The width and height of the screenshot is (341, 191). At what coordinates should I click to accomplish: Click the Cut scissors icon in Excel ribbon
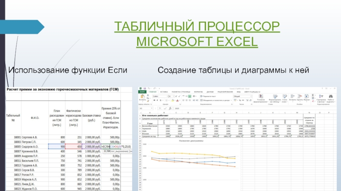[x=147, y=95]
